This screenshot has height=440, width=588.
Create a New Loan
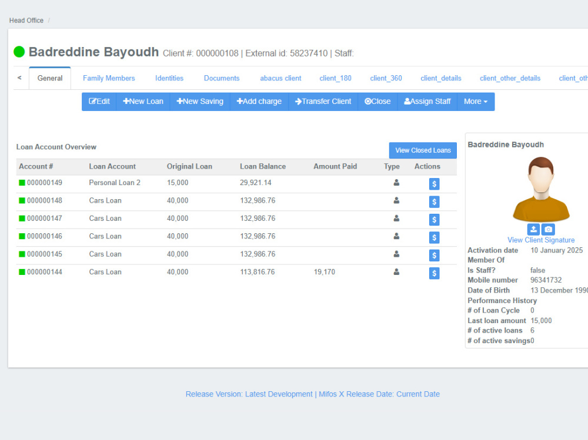tap(143, 102)
